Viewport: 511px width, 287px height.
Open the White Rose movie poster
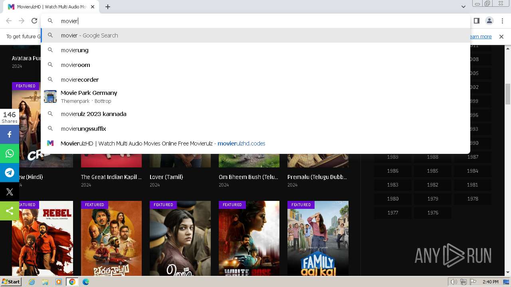[249, 238]
